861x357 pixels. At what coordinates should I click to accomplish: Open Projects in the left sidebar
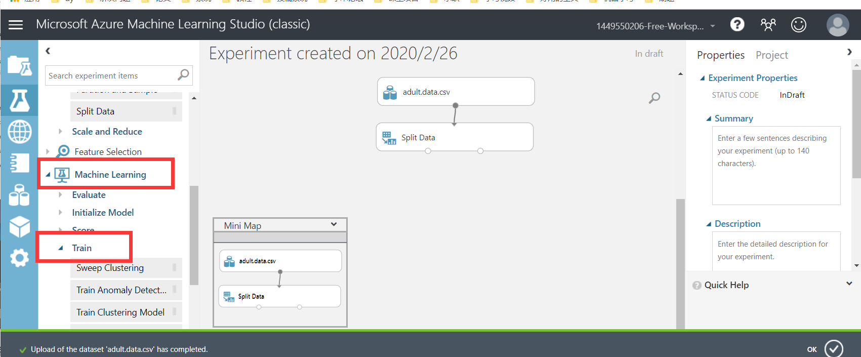pyautogui.click(x=19, y=66)
